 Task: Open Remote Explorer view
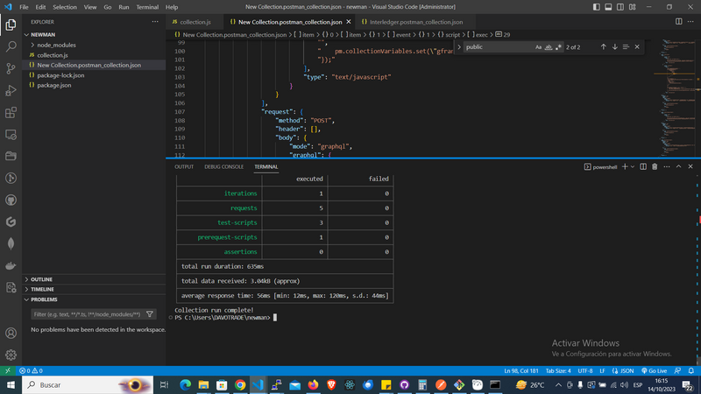pos(11,134)
